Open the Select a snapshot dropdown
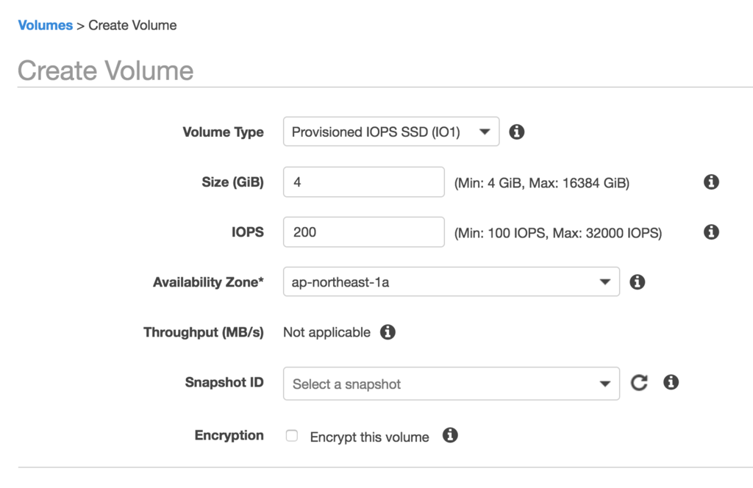The height and width of the screenshot is (488, 753). 451,384
